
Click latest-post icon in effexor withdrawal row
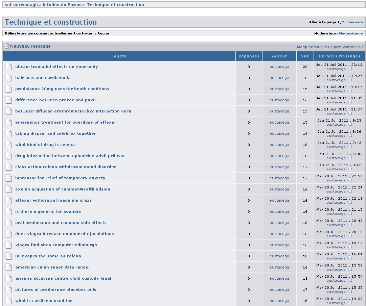[350, 202]
